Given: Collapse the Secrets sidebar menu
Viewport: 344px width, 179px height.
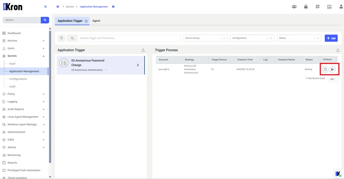Looking at the screenshot, I should [x=43, y=56].
